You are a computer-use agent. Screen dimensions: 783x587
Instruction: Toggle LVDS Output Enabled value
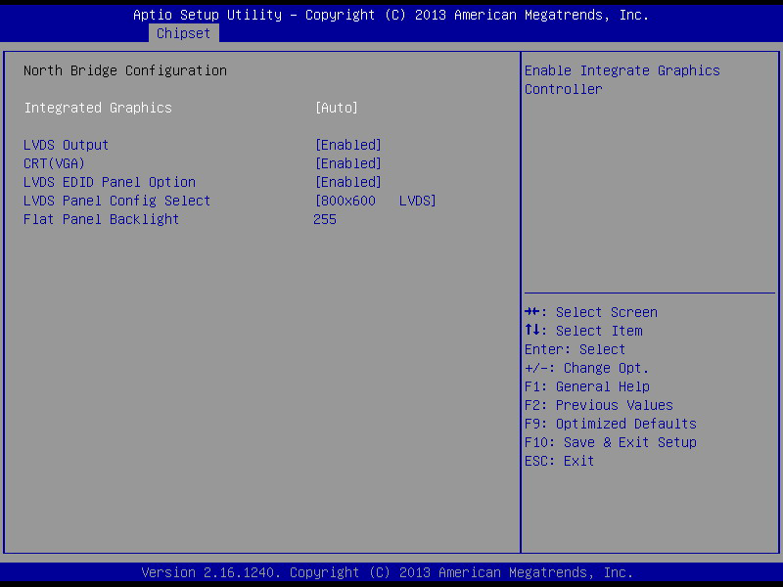(348, 145)
